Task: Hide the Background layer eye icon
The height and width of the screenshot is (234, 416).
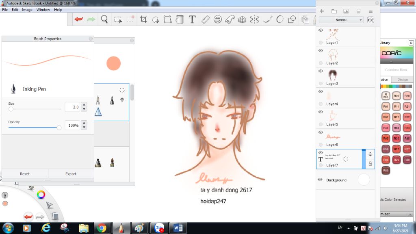Action: (320, 180)
